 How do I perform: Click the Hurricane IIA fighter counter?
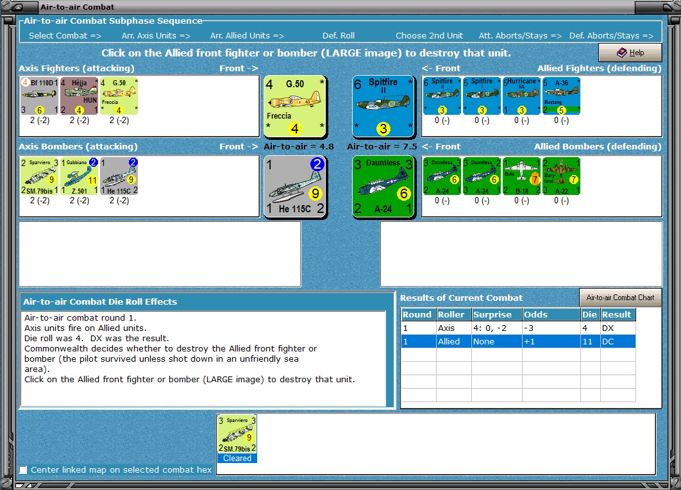click(x=521, y=96)
